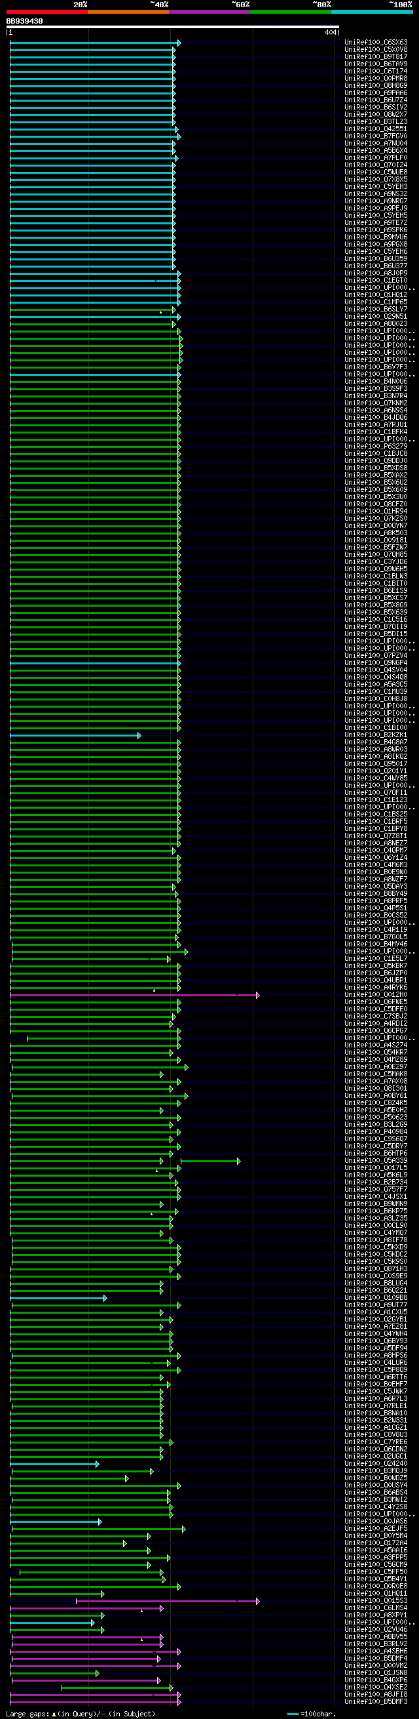
Task: Select hit label UniRef100_Q95017
Action: (376, 764)
